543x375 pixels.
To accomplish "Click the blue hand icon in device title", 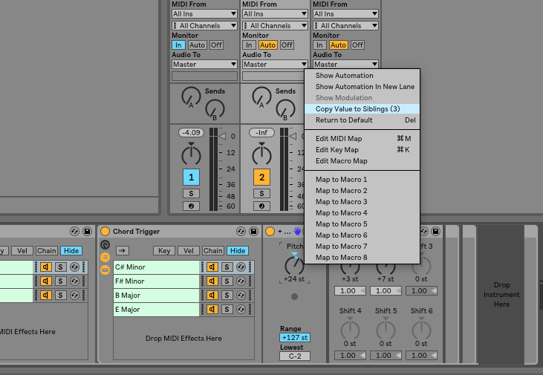I will 297,231.
